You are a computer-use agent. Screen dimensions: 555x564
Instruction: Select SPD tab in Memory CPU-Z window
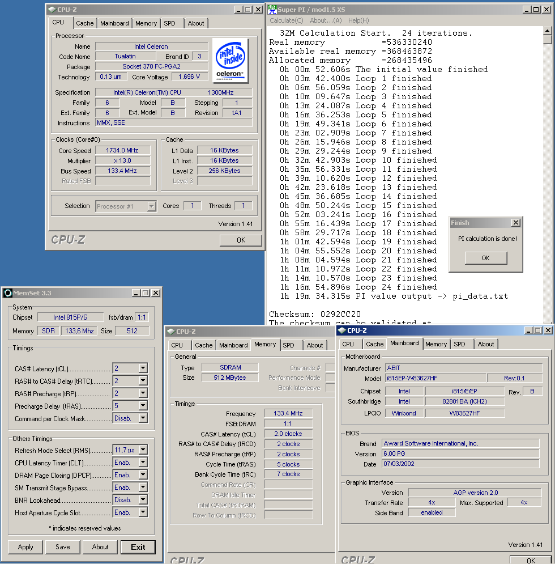pyautogui.click(x=289, y=345)
